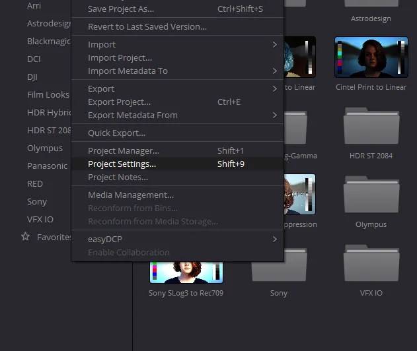Select Astrodesign in the sidebar list
Screen dimensions: 417x351
tap(49, 24)
